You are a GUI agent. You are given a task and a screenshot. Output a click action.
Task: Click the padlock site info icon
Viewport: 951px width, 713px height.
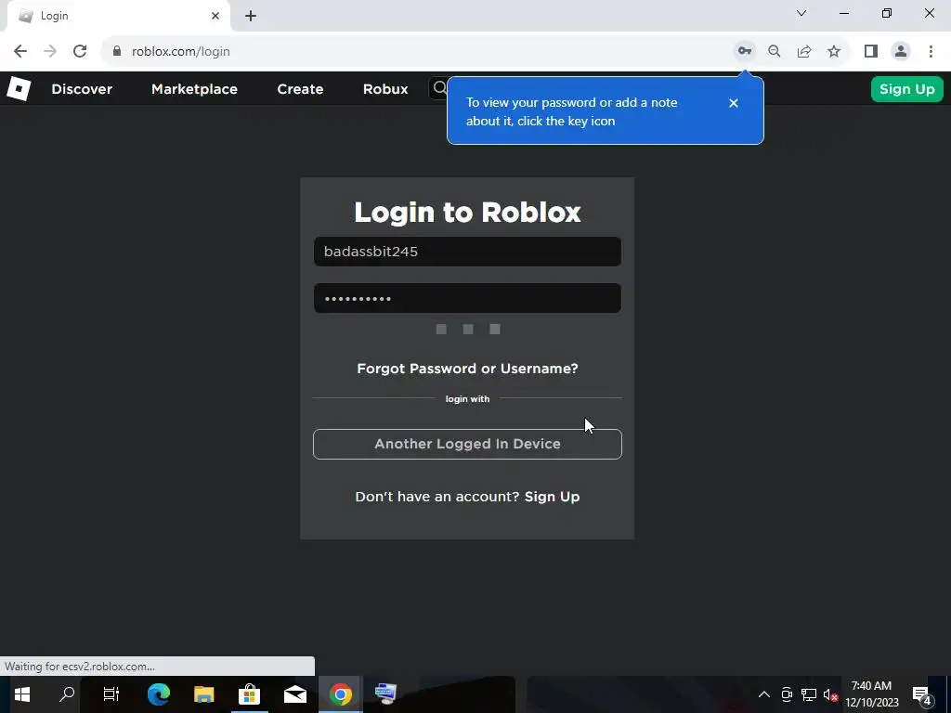click(117, 52)
